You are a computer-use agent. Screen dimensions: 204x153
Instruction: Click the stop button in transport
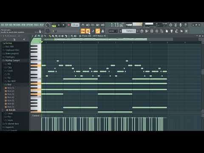tap(63, 25)
